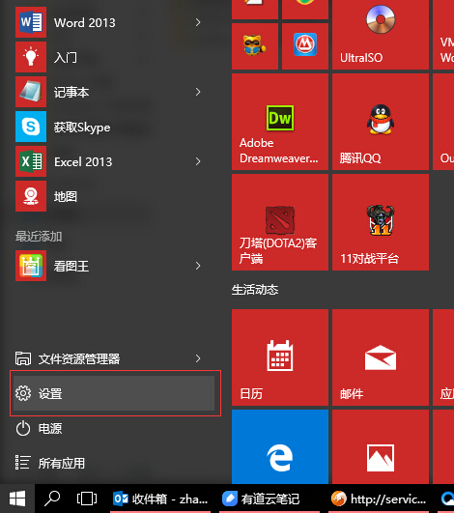Expand 文件资源管理器 submenu arrow
The height and width of the screenshot is (513, 454).
(x=198, y=358)
